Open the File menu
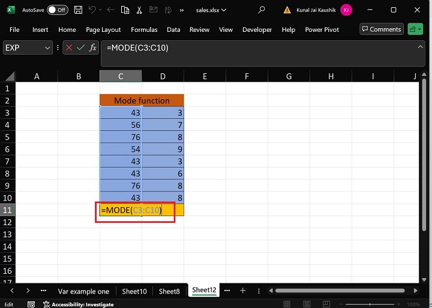Image resolution: width=432 pixels, height=308 pixels. click(14, 29)
